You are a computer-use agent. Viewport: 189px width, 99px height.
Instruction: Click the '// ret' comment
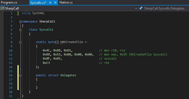coord(104,63)
